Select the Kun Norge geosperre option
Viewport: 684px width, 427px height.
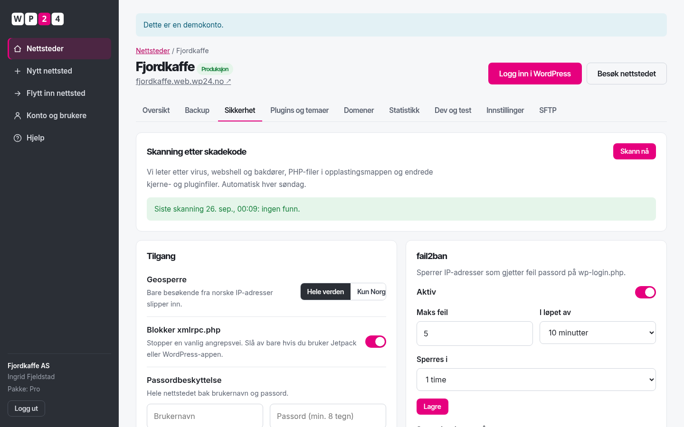click(369, 292)
